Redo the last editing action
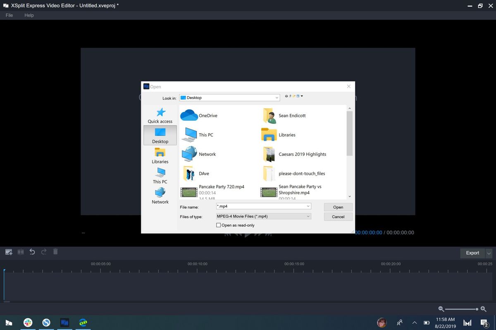The height and width of the screenshot is (330, 496). click(x=44, y=252)
